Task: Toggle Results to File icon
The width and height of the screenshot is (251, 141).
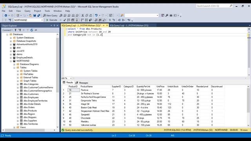Action: pyautogui.click(x=104, y=20)
